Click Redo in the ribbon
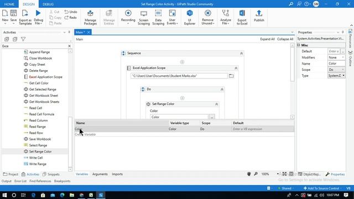This screenshot has height=199, width=354. click(x=71, y=18)
